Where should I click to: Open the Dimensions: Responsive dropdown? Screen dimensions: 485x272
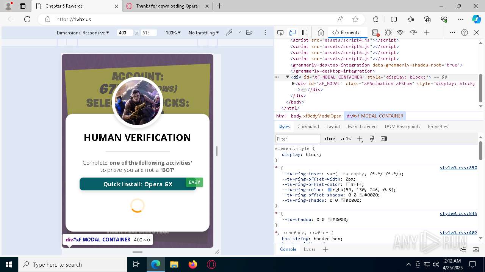(83, 33)
